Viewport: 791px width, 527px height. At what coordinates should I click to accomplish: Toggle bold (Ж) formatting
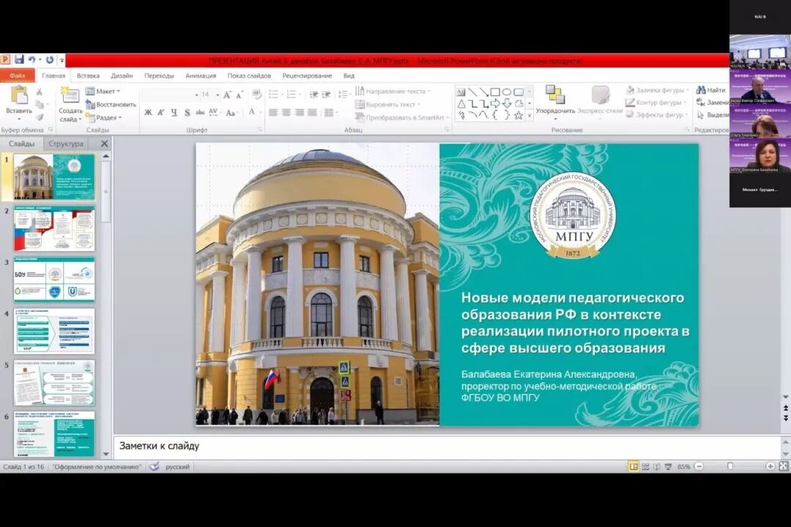coord(148,113)
